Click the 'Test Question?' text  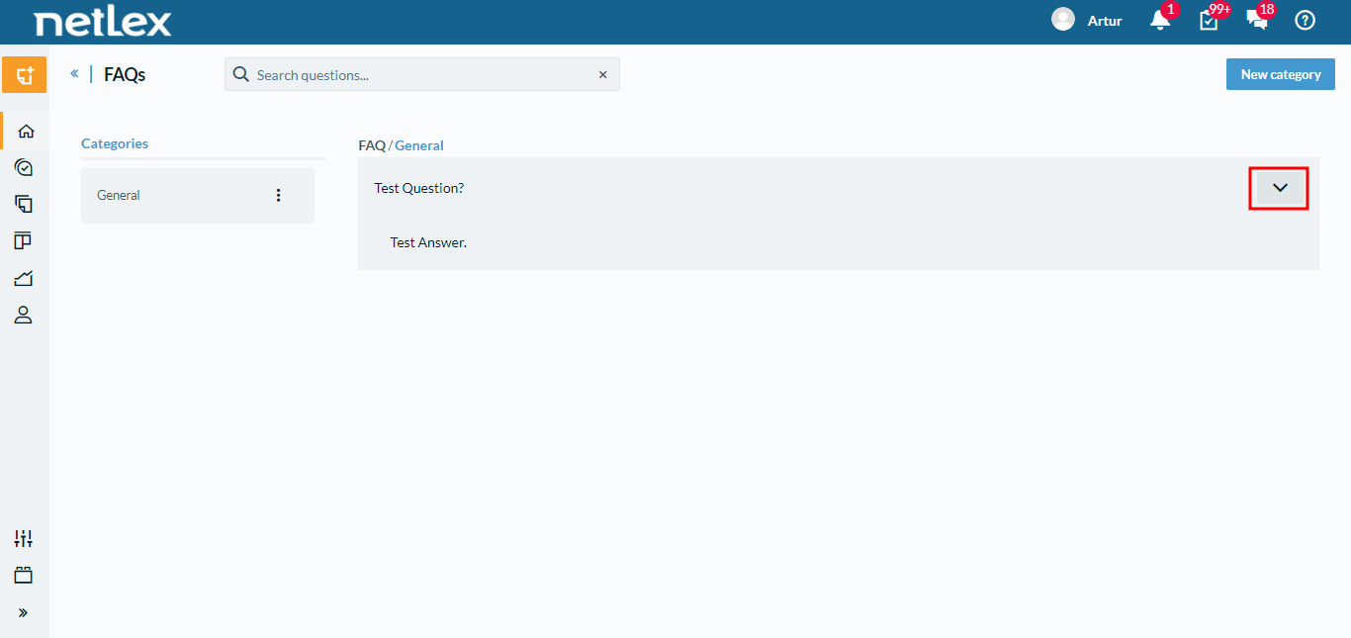[x=419, y=188]
